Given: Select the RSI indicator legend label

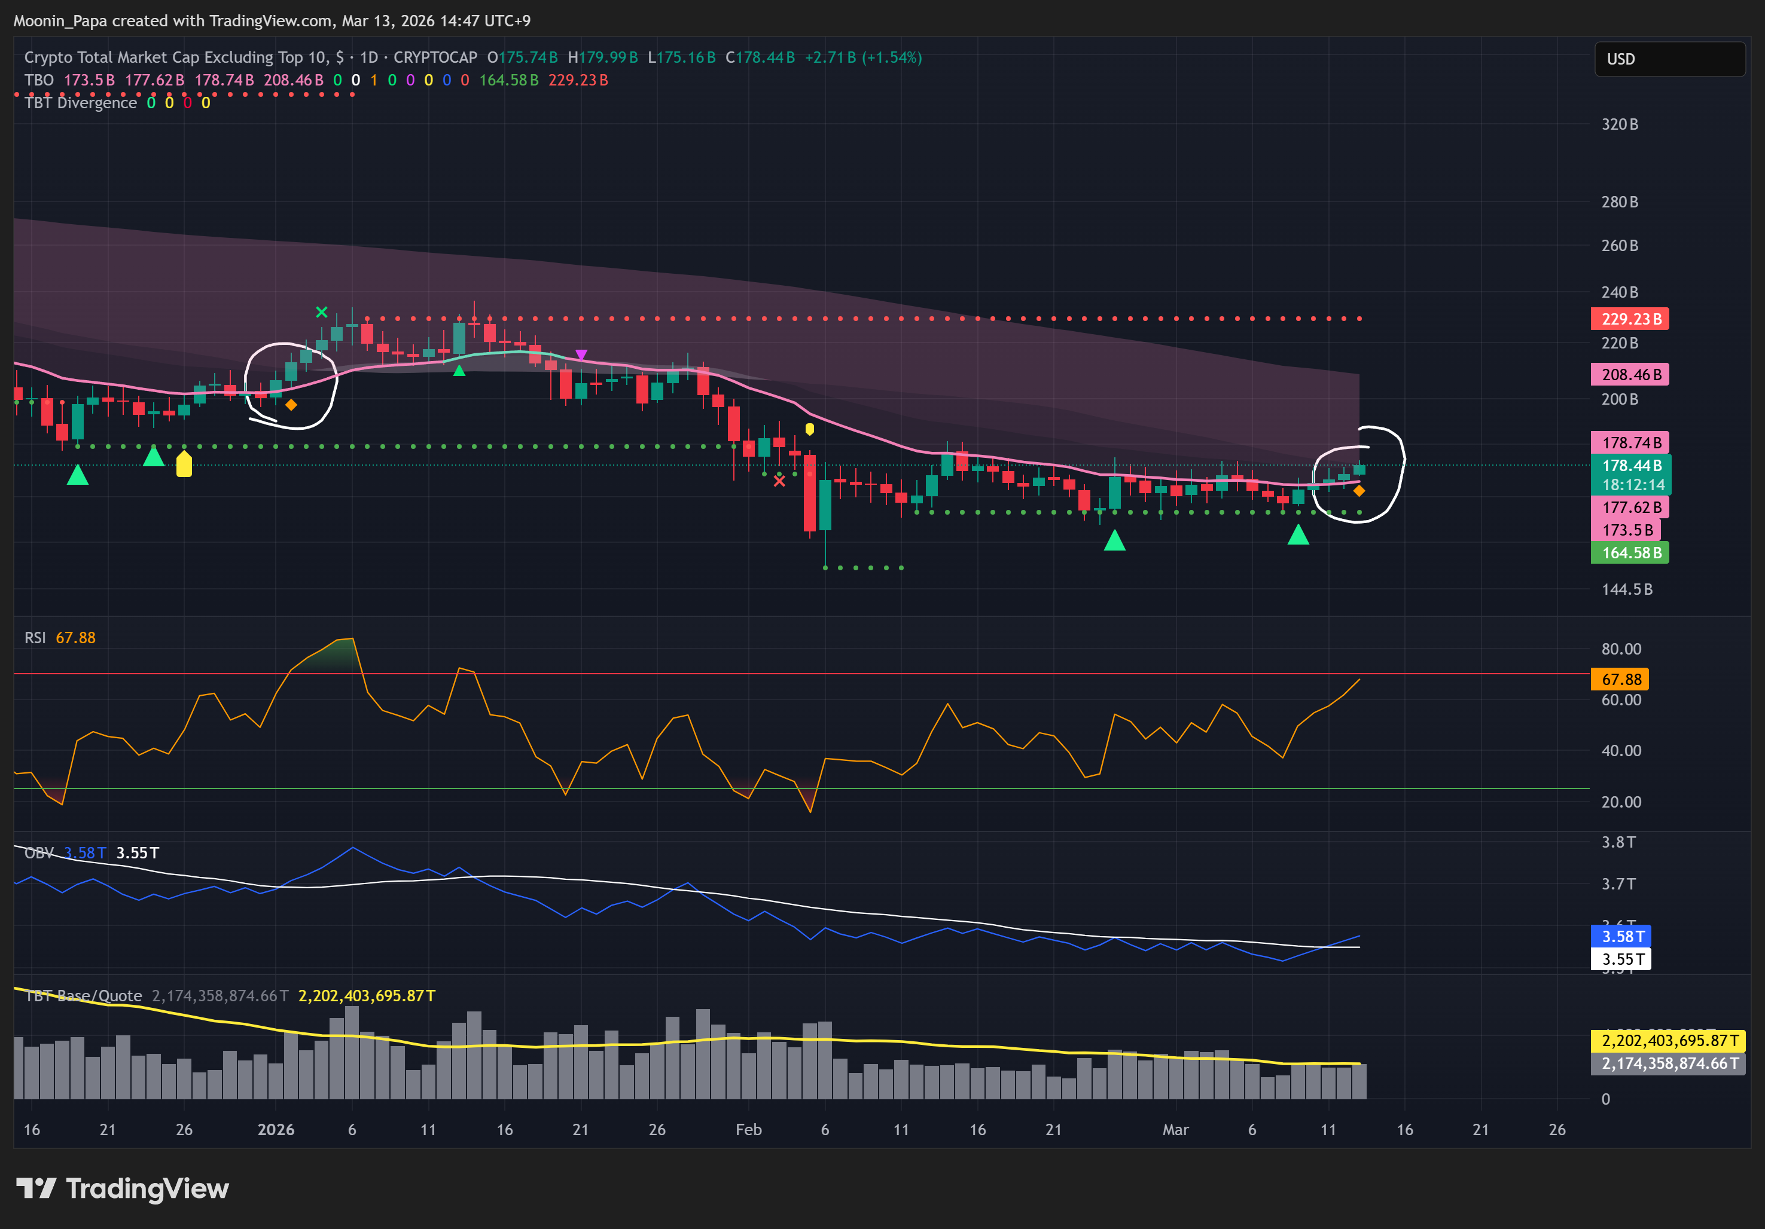Looking at the screenshot, I should point(35,638).
